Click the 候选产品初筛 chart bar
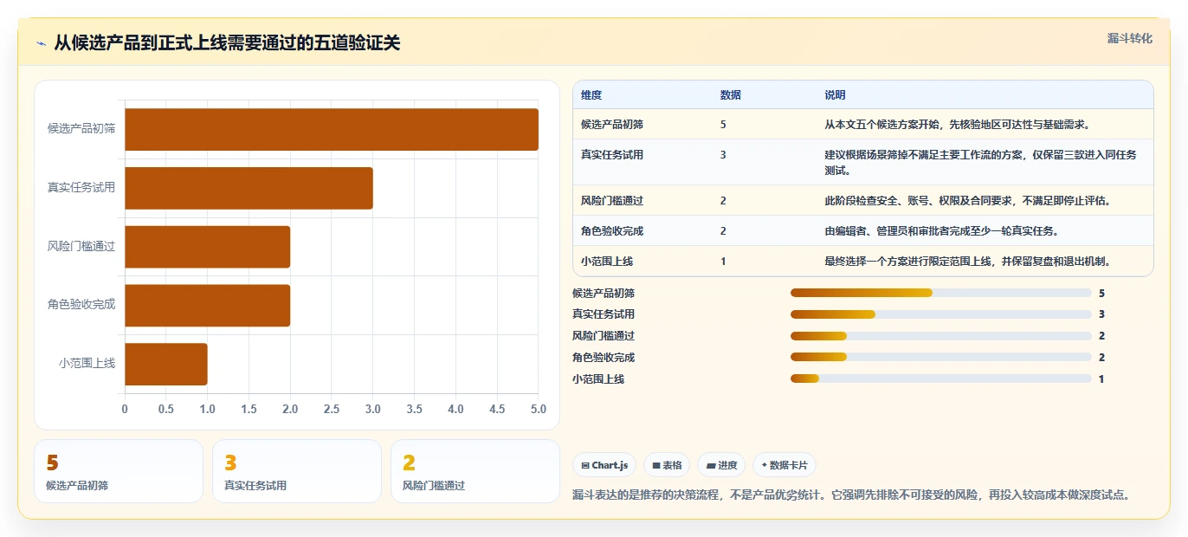This screenshot has height=537, width=1188. (332, 130)
